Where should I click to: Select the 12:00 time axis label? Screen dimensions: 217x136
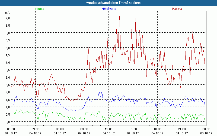109,129
